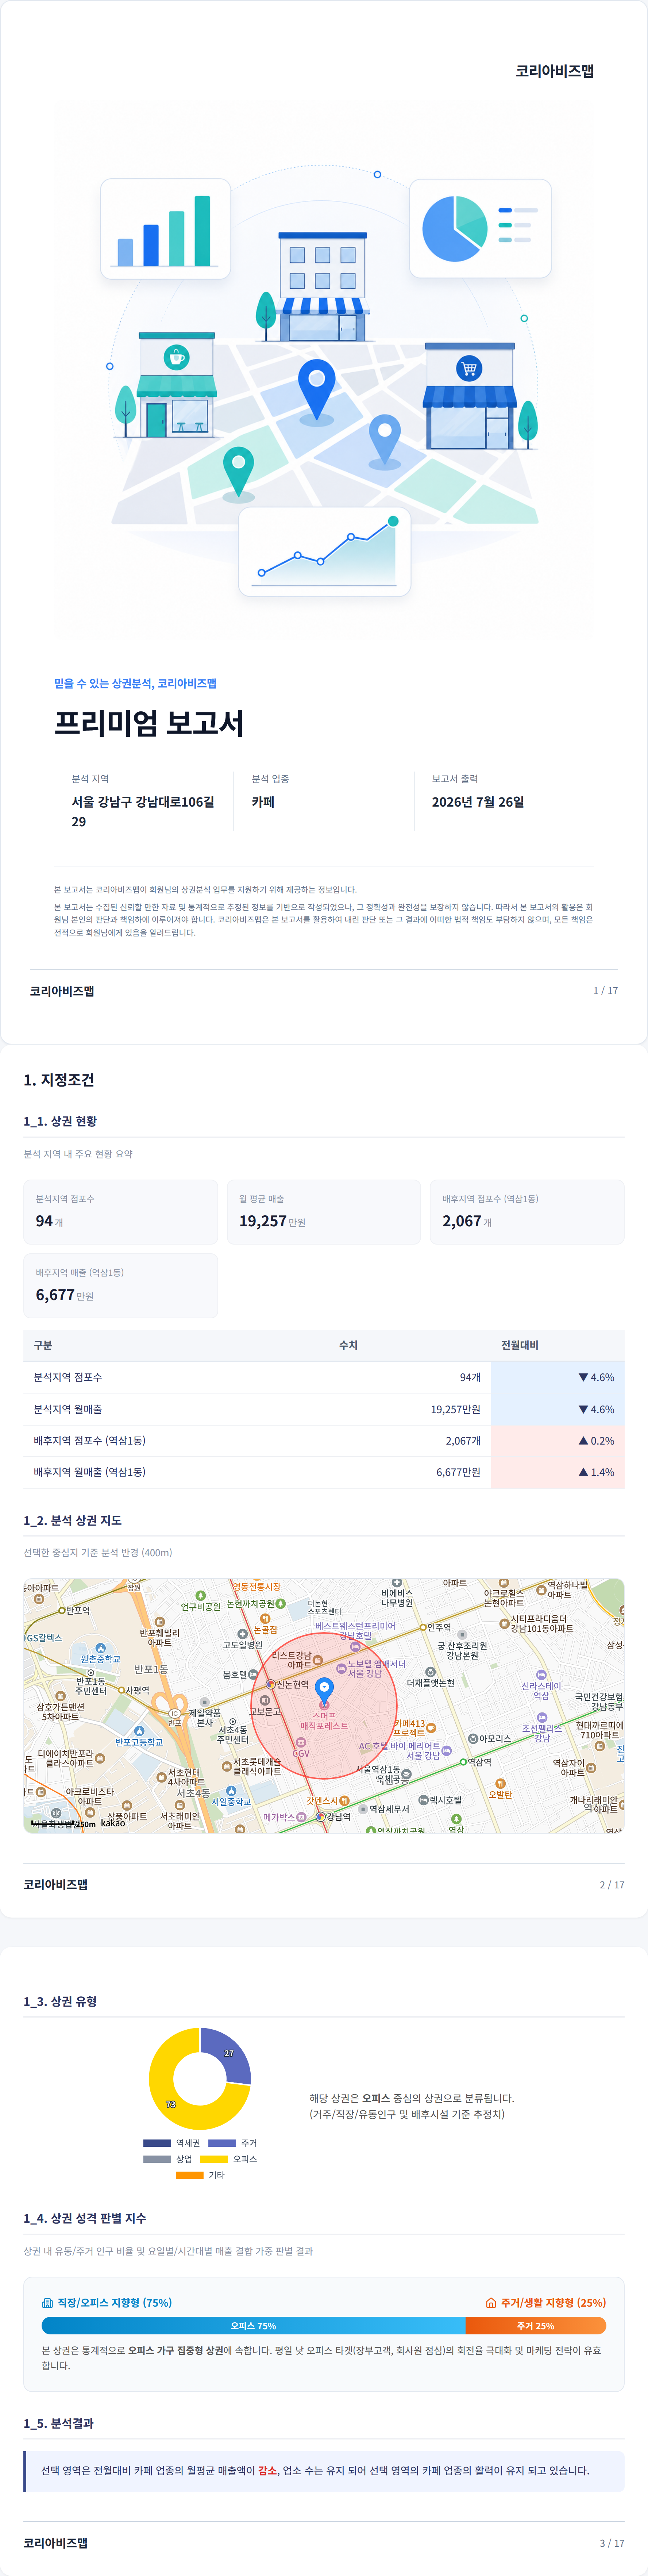The height and width of the screenshot is (2576, 648).
Task: Click the 2026년 7월 26일 report date
Action: pyautogui.click(x=478, y=802)
